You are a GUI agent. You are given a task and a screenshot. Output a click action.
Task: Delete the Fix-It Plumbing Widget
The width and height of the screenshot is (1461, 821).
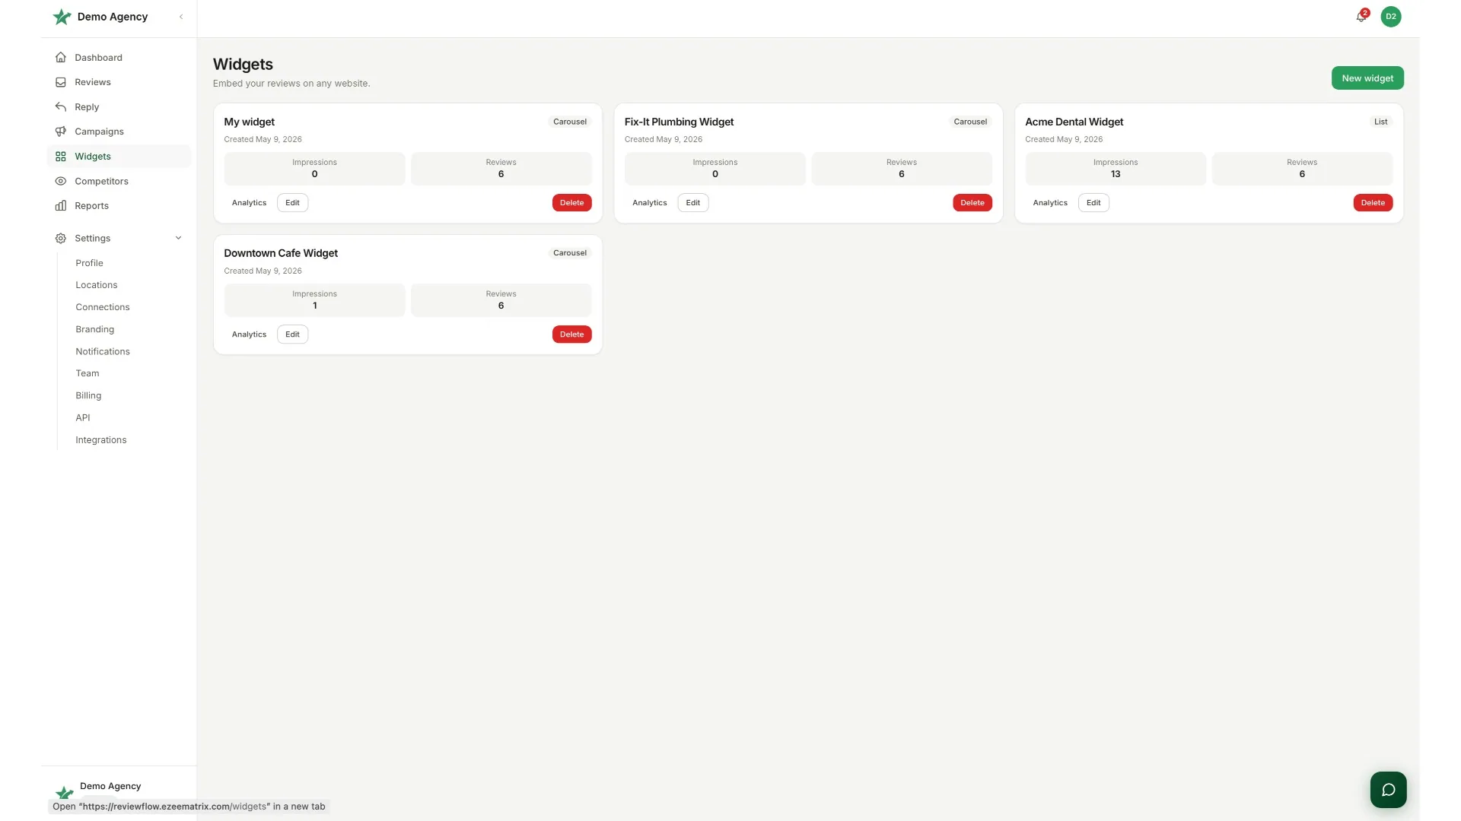coord(972,203)
